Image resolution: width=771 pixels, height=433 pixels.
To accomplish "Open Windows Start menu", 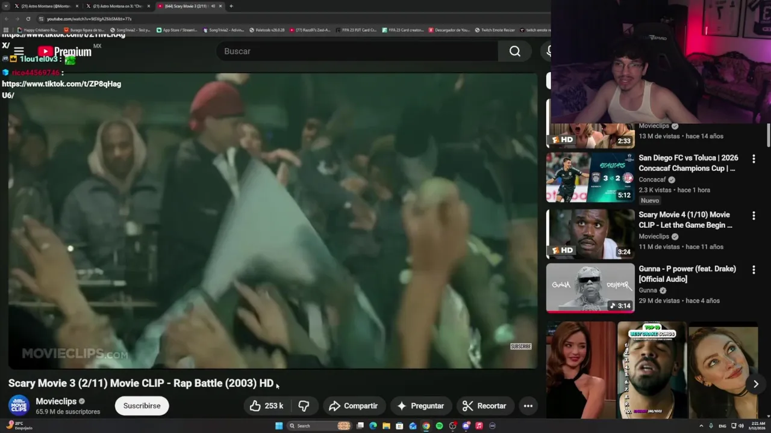I will tap(279, 426).
